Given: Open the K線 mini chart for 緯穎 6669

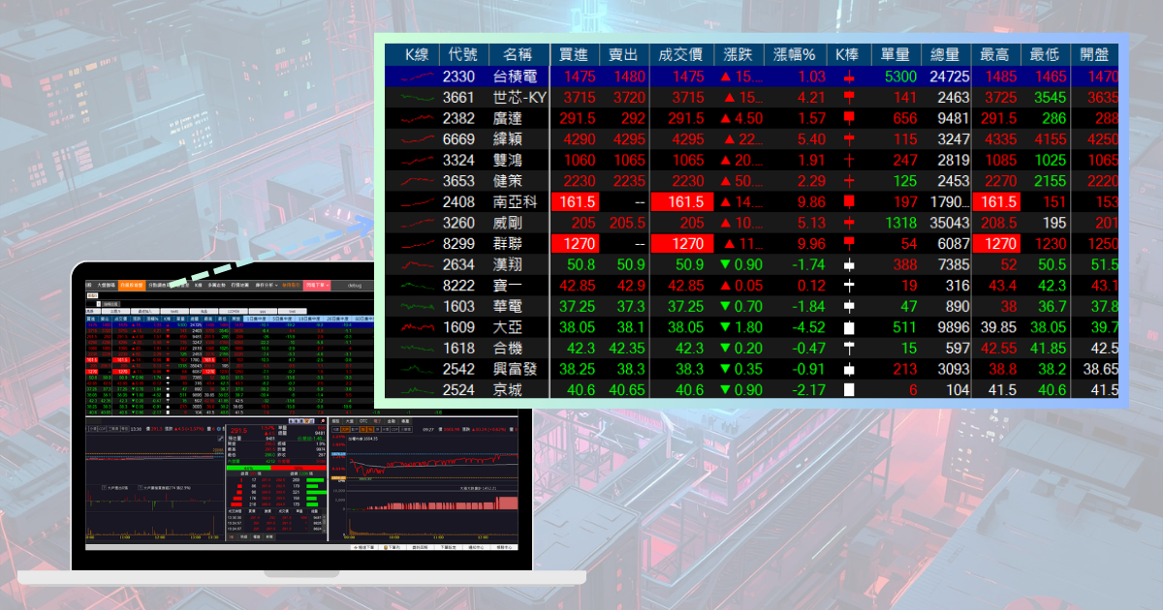Looking at the screenshot, I should coord(412,138).
